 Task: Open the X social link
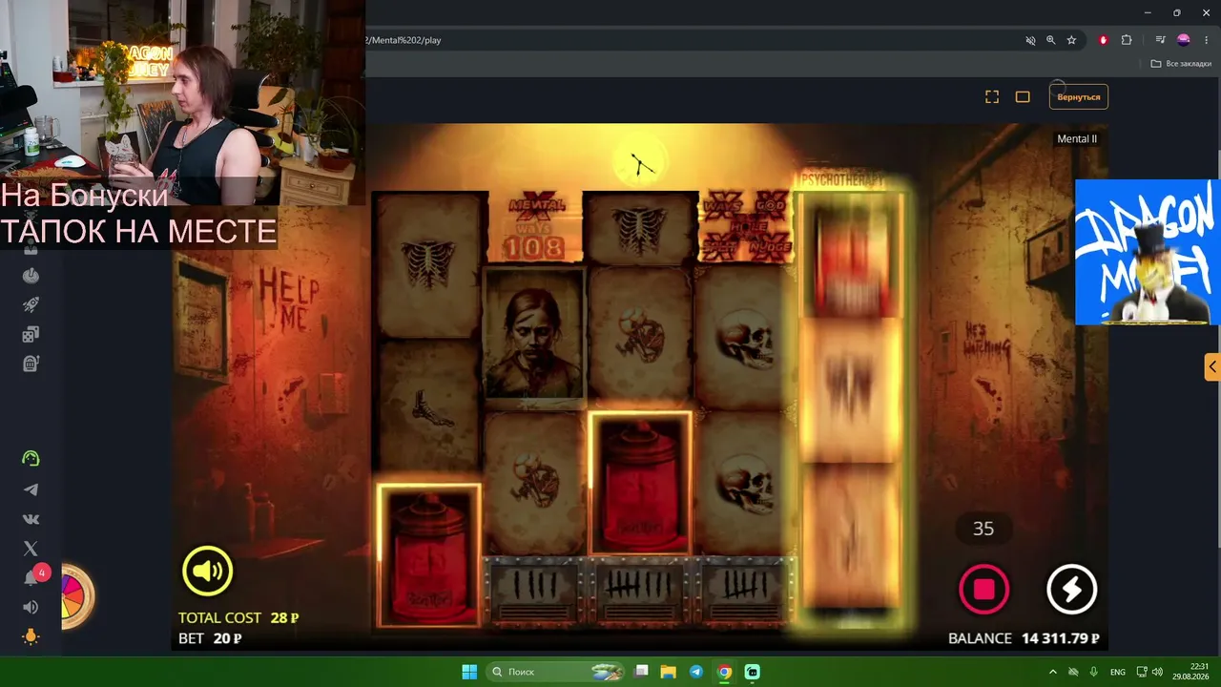pyautogui.click(x=31, y=549)
